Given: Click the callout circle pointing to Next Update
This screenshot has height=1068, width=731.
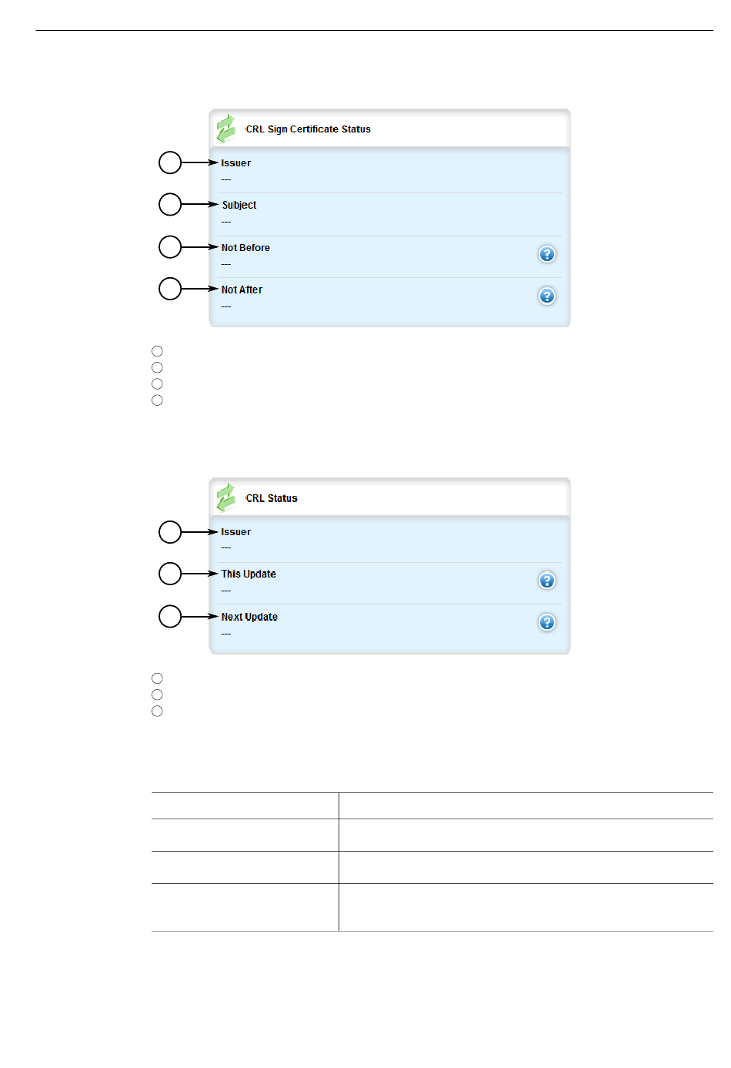Looking at the screenshot, I should (170, 617).
